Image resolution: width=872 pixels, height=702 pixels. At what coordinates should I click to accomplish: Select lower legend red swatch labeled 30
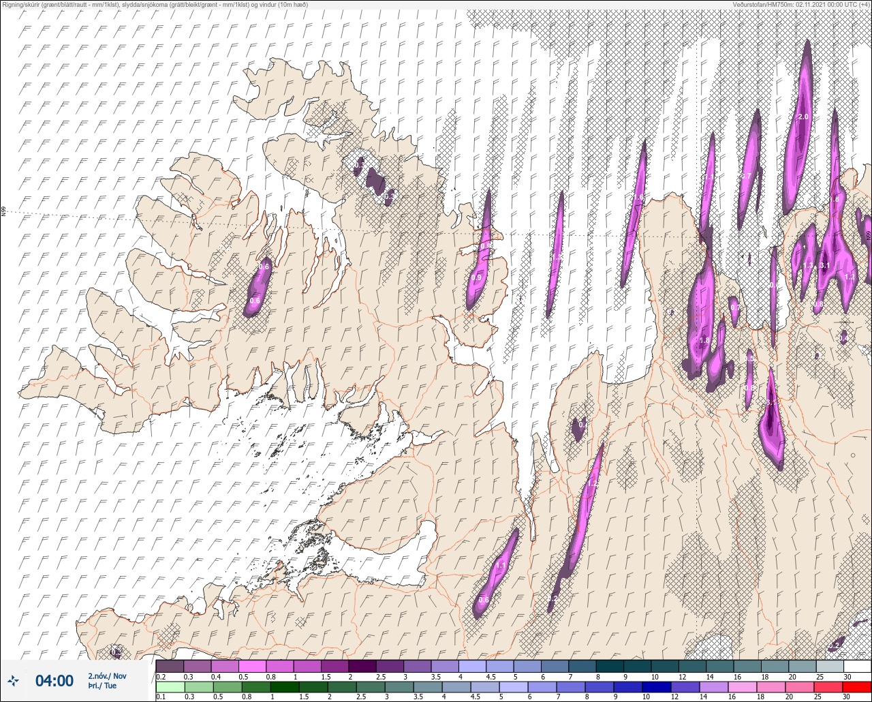click(x=857, y=686)
